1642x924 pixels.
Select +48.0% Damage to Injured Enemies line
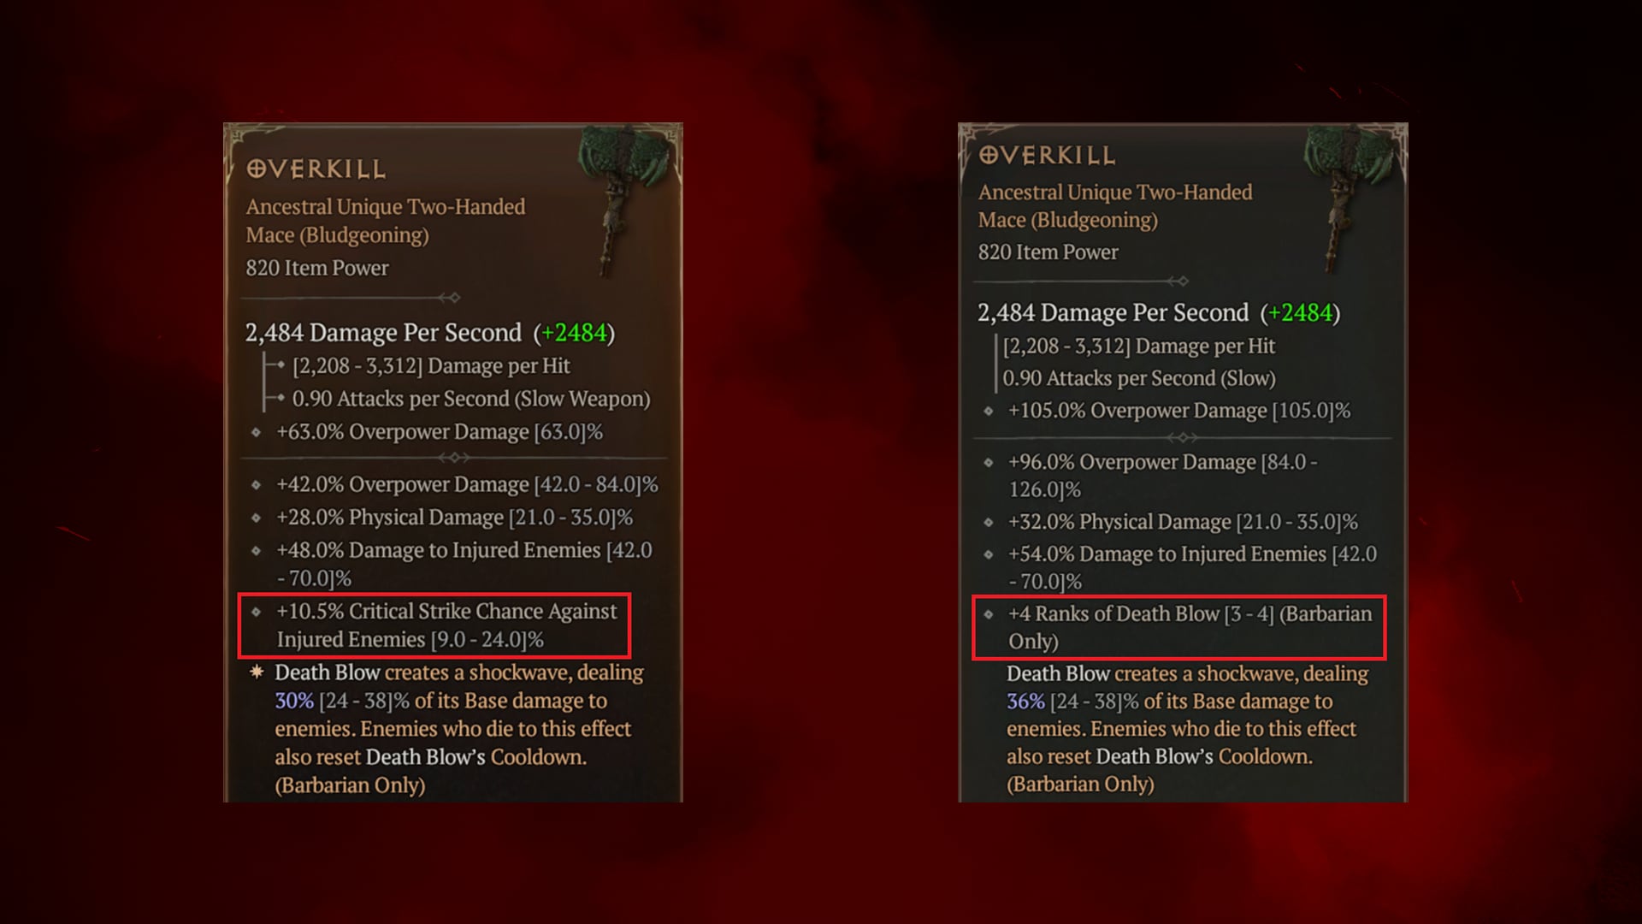[x=464, y=564]
